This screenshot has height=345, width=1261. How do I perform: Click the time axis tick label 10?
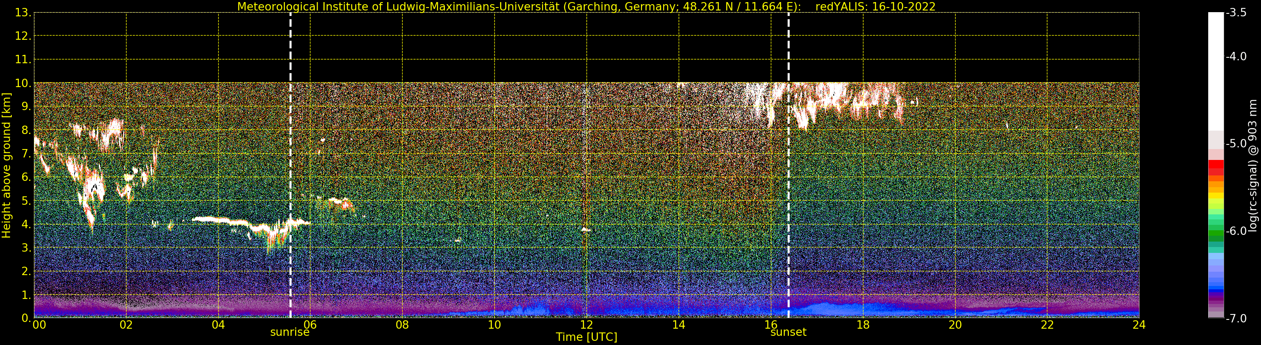click(x=494, y=325)
